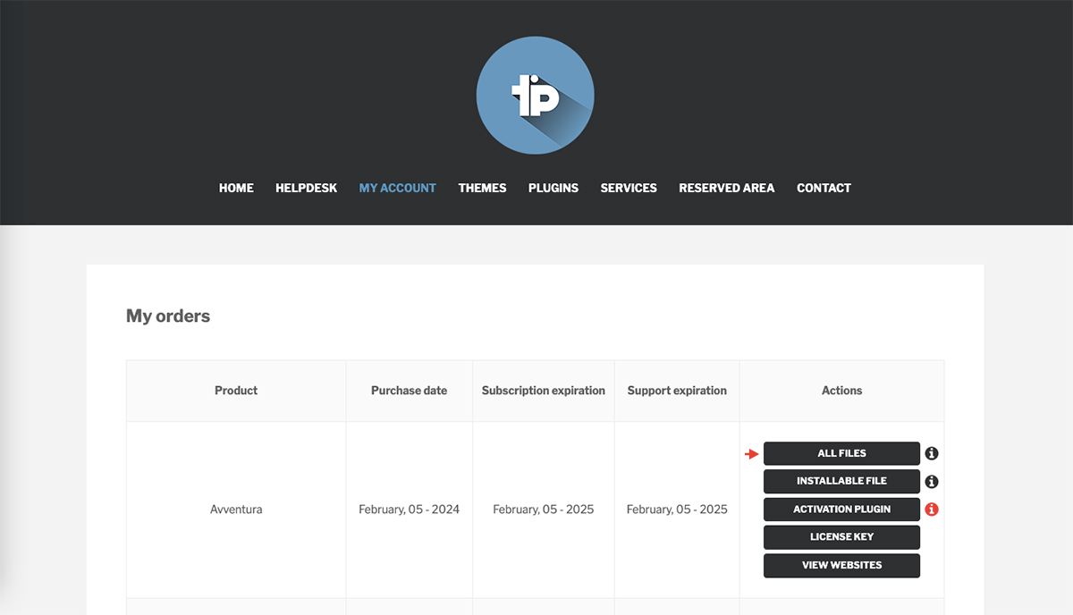
Task: Open the Services page
Action: click(x=629, y=188)
